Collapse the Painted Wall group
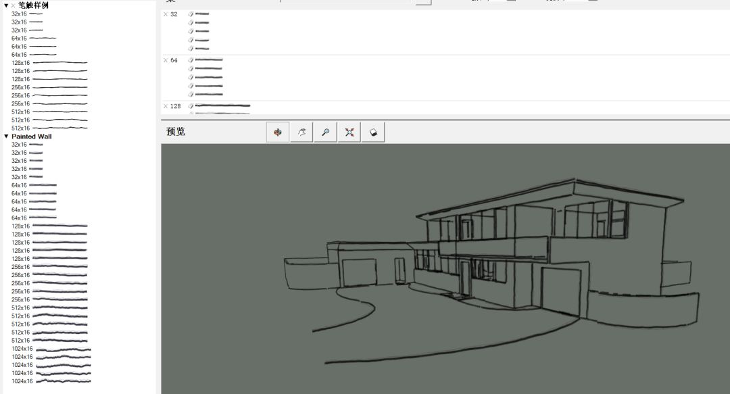Image resolution: width=730 pixels, height=394 pixels. pyautogui.click(x=6, y=137)
